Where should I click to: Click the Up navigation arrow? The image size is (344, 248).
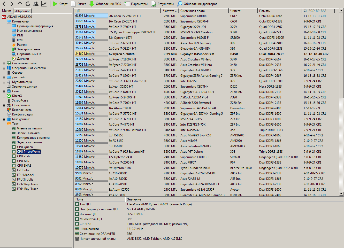point(20,4)
